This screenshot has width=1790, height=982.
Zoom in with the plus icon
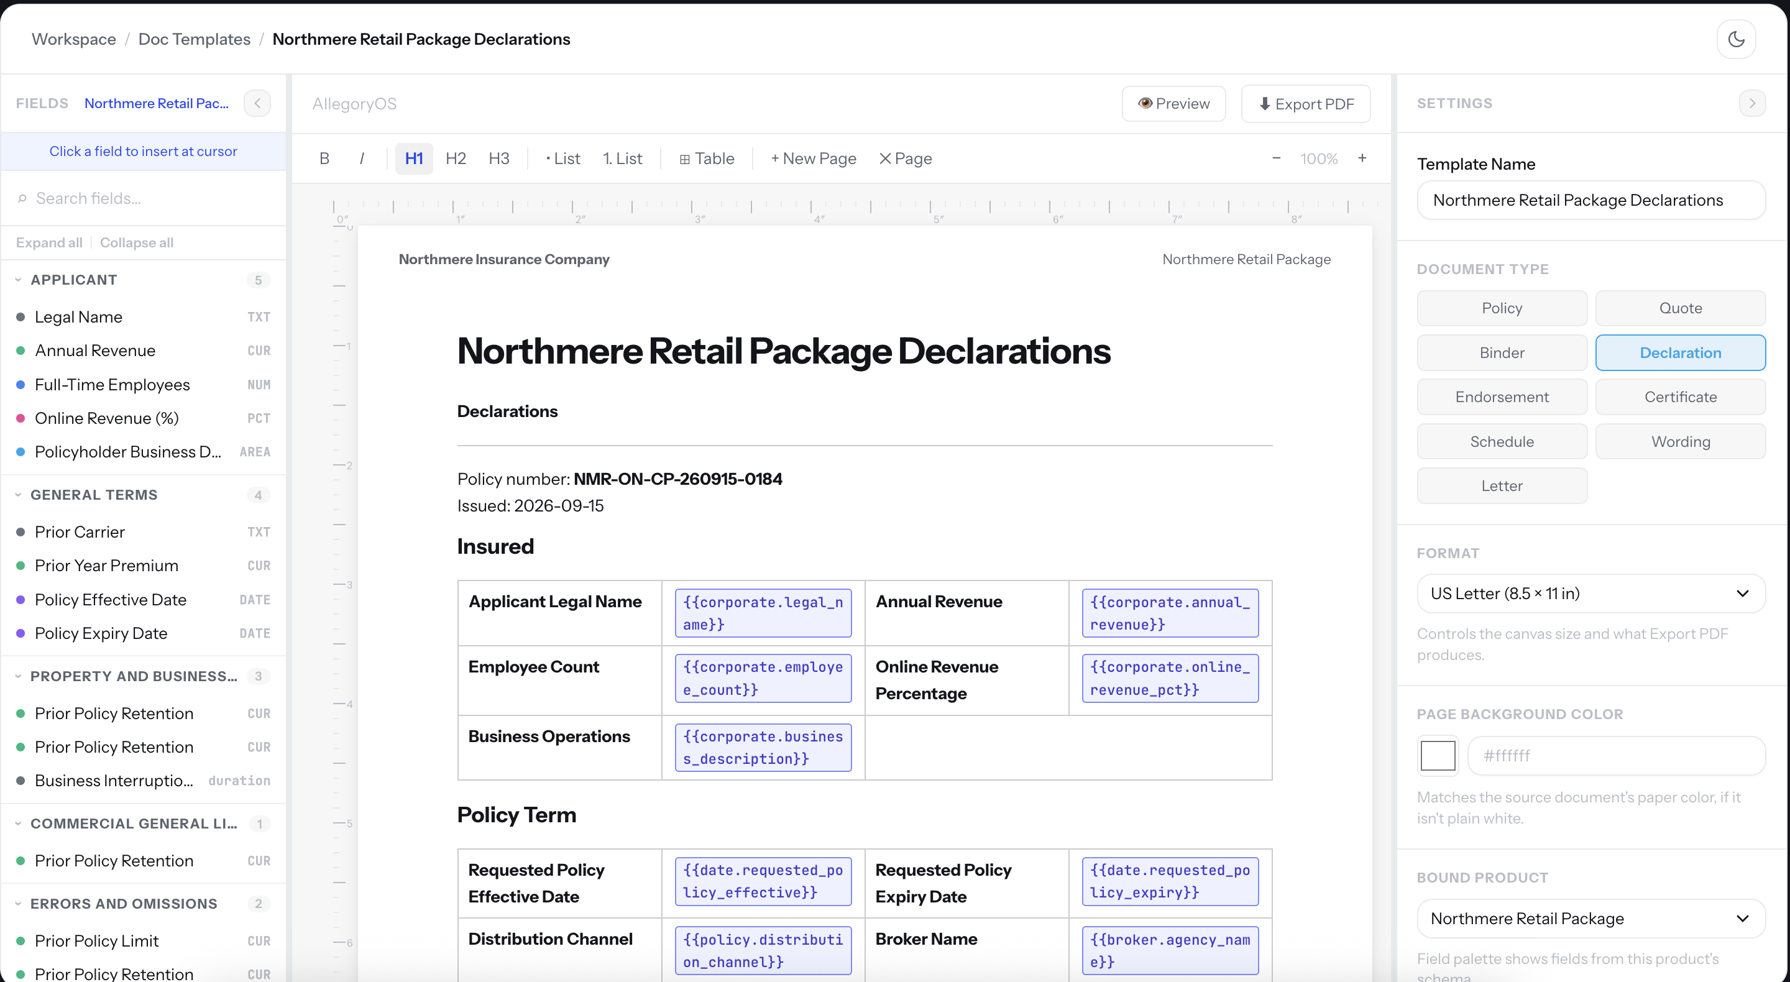[x=1362, y=158]
